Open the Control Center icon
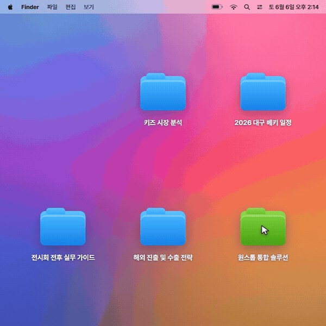The height and width of the screenshot is (326, 326). pyautogui.click(x=260, y=7)
